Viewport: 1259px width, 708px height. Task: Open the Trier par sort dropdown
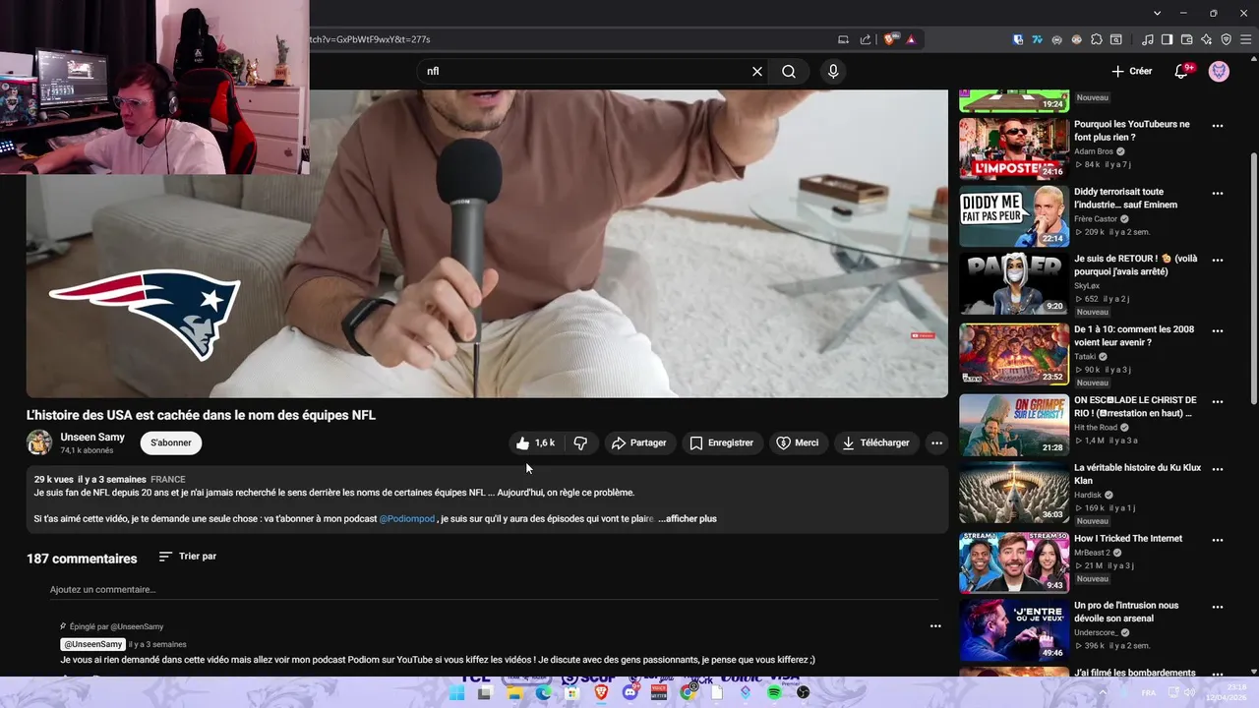188,557
